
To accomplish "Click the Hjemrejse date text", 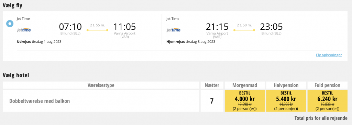I will click(191, 42).
